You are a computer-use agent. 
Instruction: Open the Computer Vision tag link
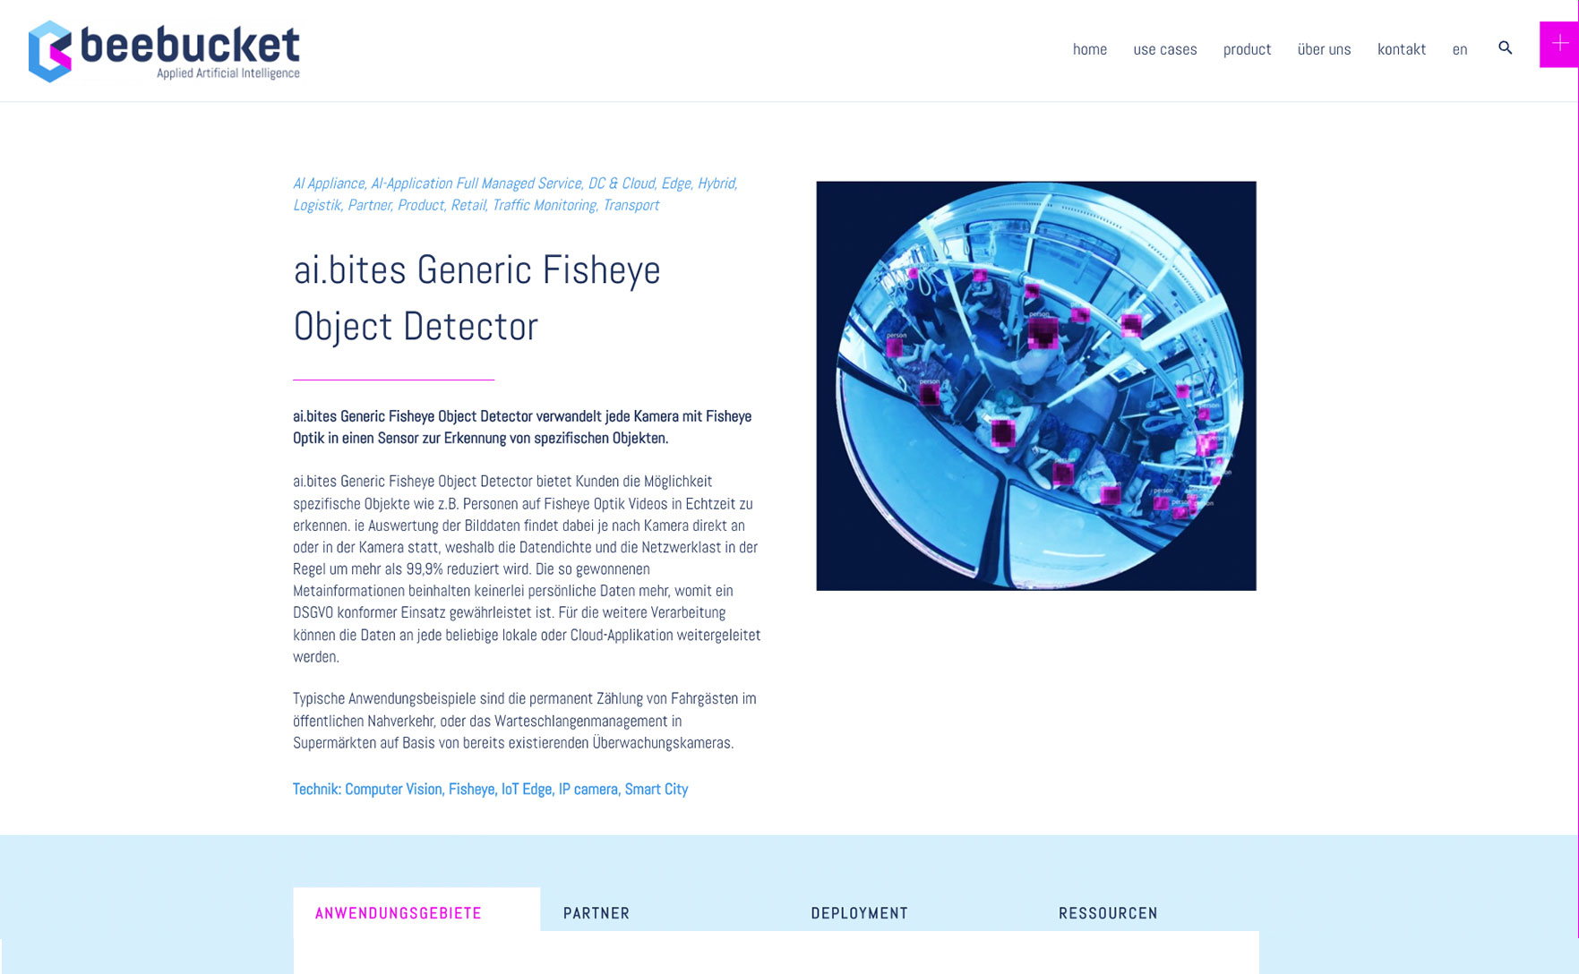[x=393, y=789]
